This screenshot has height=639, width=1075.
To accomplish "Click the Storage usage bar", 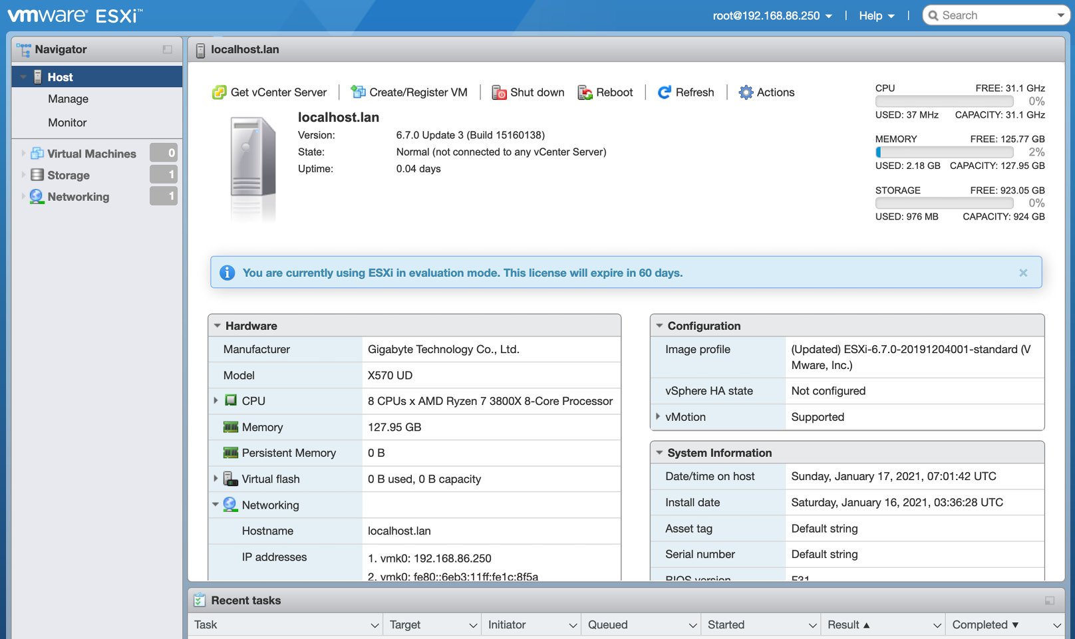I will [x=945, y=203].
